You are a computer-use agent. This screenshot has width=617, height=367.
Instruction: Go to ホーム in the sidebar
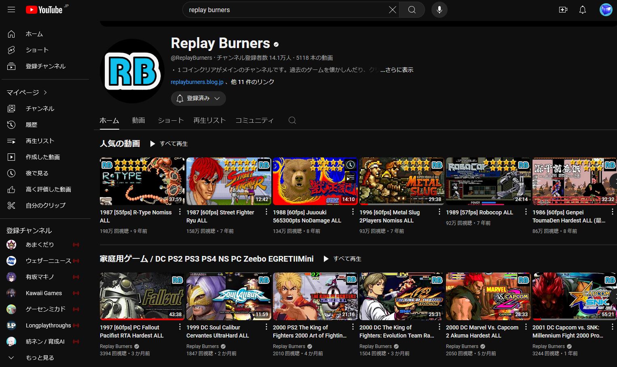(45, 34)
